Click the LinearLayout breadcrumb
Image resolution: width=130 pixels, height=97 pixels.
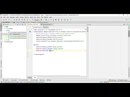tap(38, 27)
